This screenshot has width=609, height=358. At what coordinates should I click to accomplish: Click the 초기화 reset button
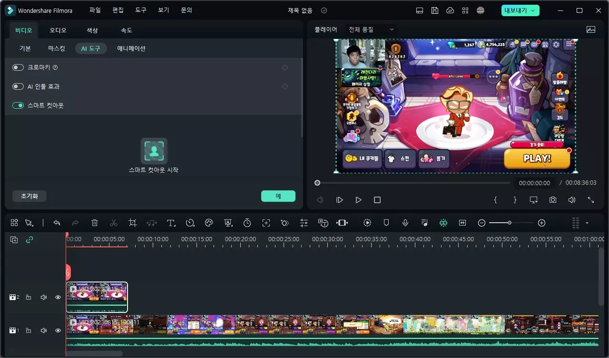click(29, 196)
